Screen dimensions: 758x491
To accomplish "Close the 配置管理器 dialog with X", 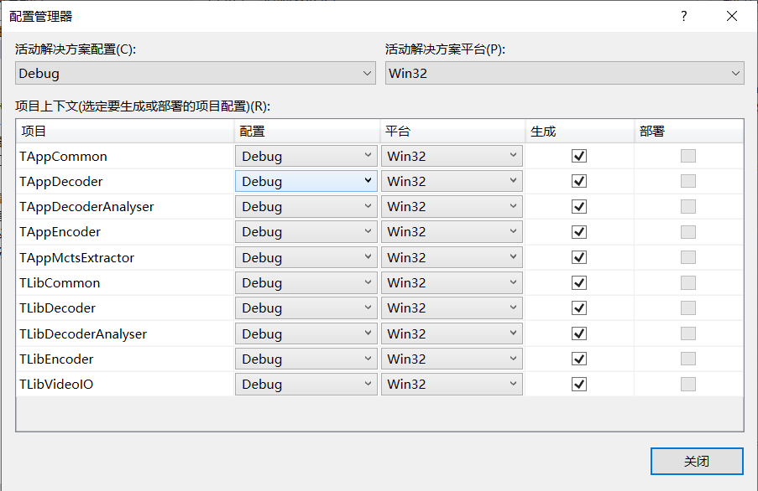I will click(x=732, y=17).
